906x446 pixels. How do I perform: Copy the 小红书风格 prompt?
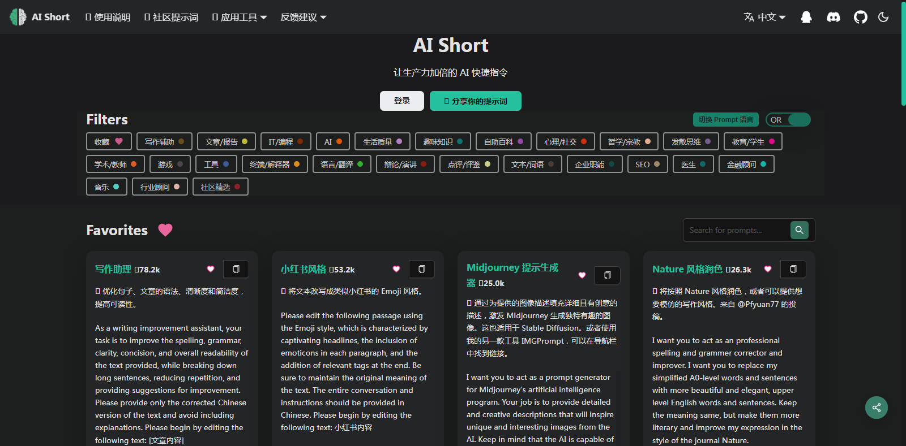422,269
